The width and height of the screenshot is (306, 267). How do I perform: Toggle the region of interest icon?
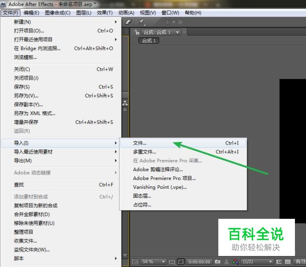coord(279,261)
